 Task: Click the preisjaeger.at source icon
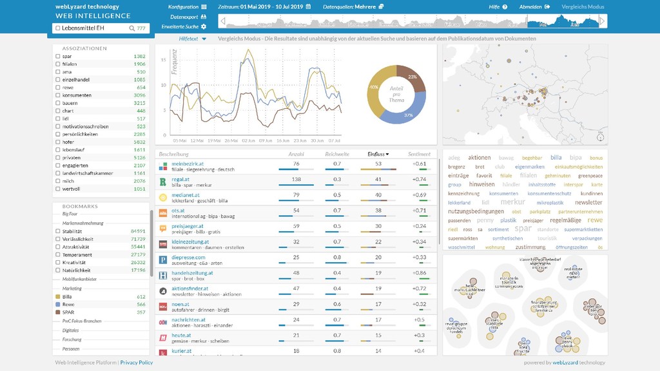point(163,229)
